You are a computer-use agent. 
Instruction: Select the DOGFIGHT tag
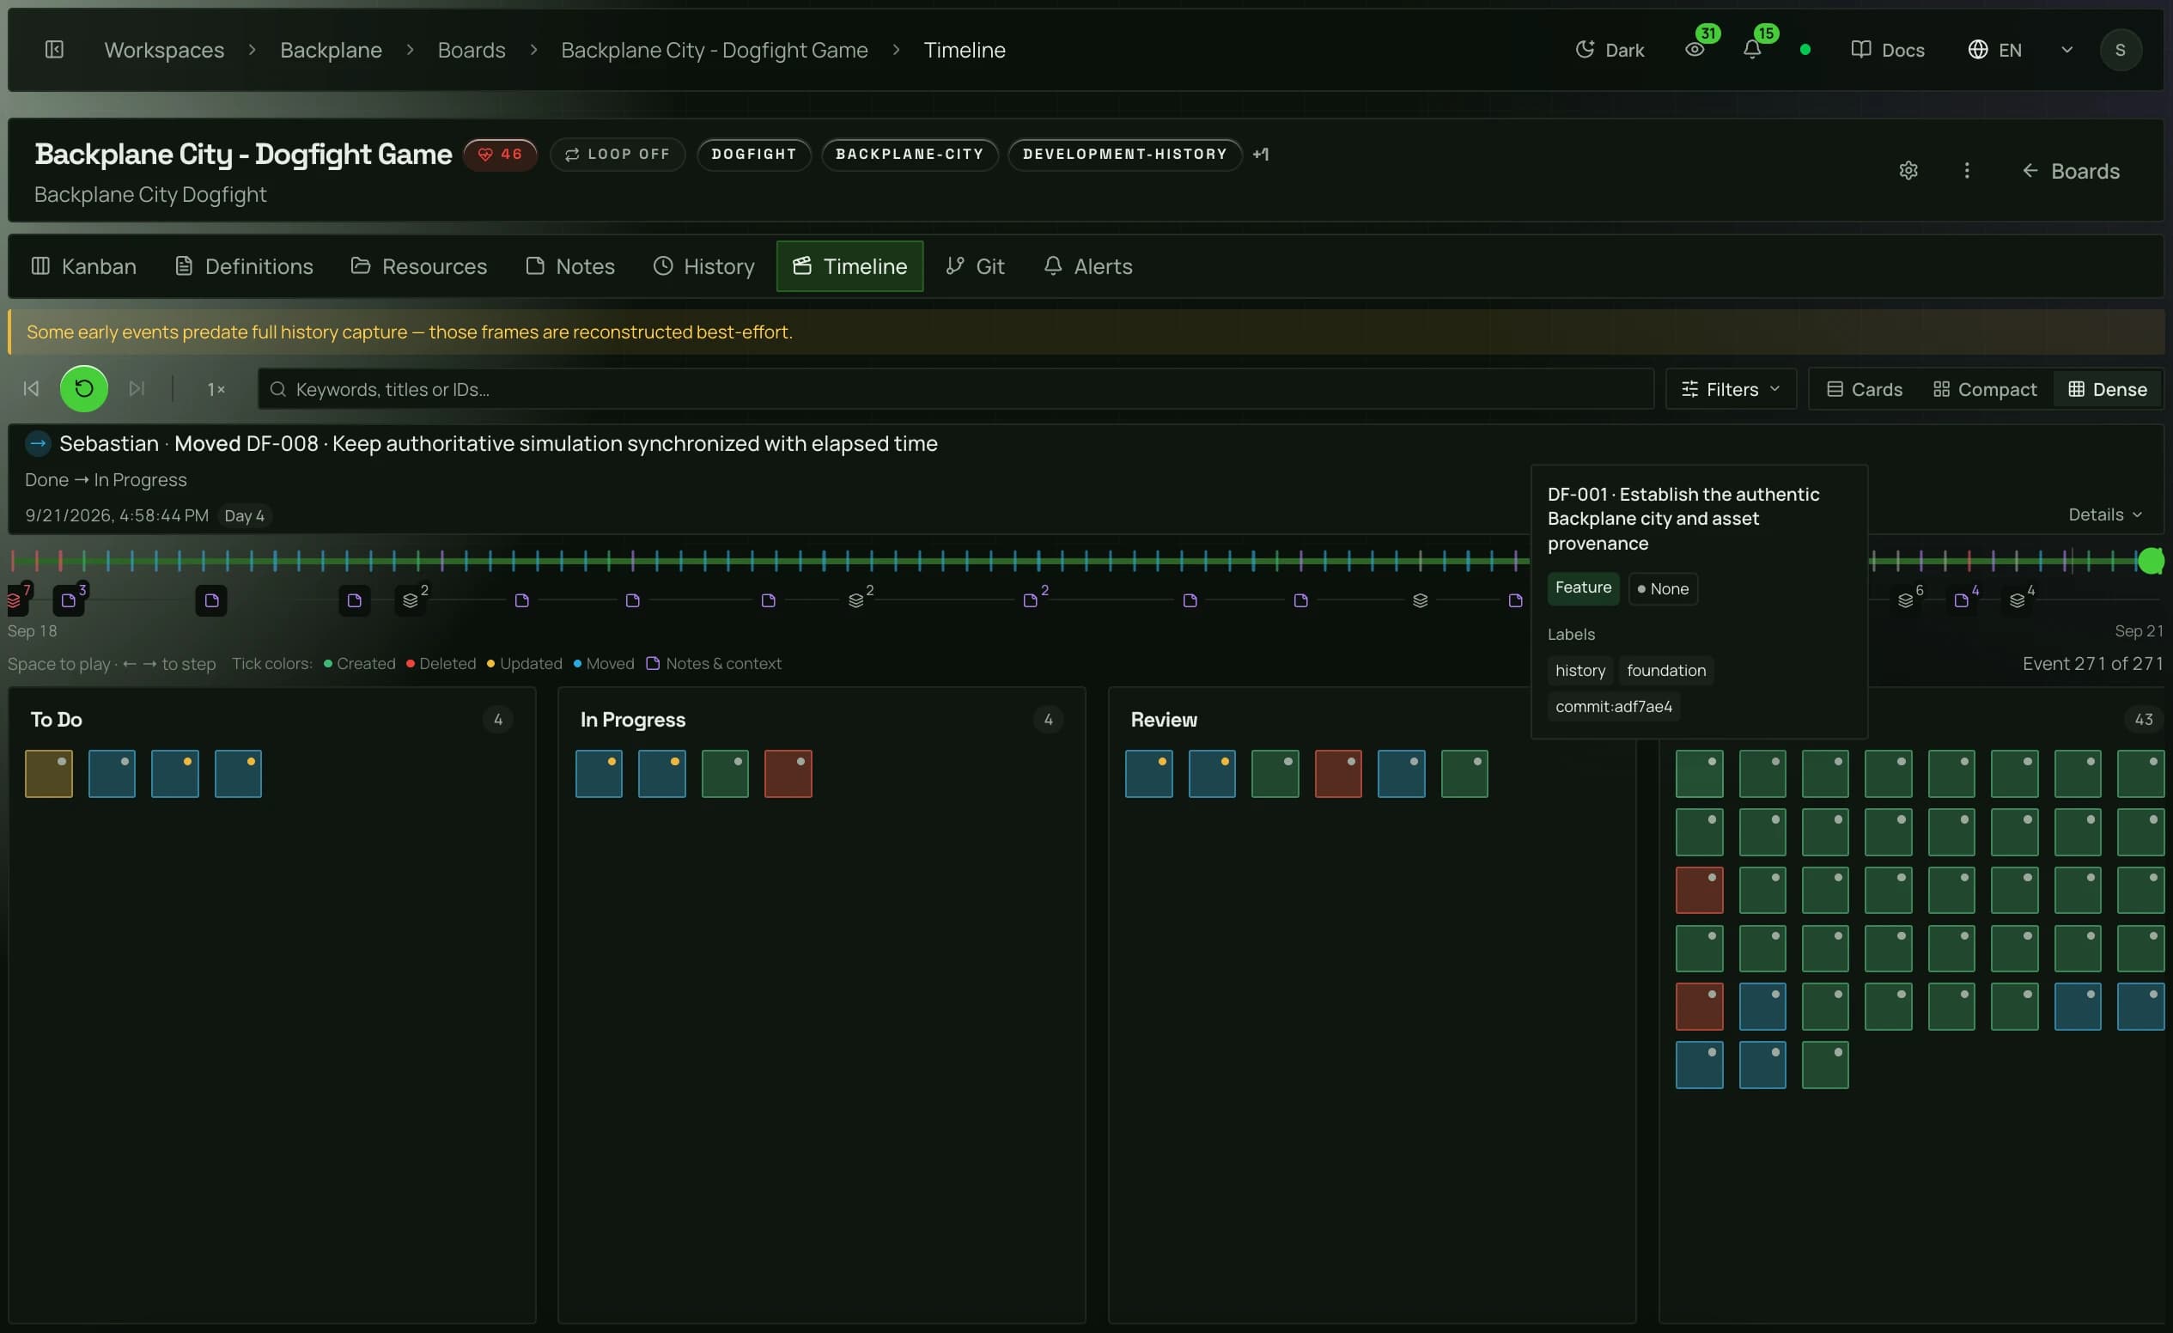[x=754, y=155]
